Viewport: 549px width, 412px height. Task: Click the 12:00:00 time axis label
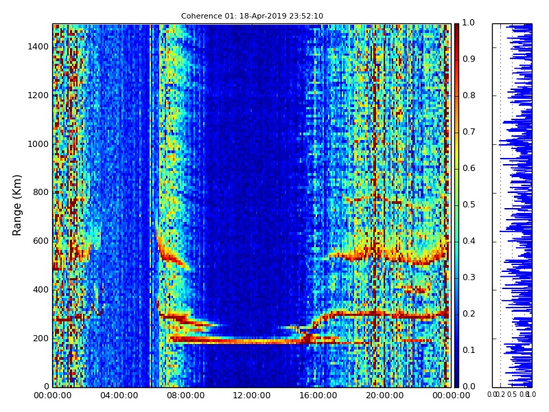(x=252, y=396)
